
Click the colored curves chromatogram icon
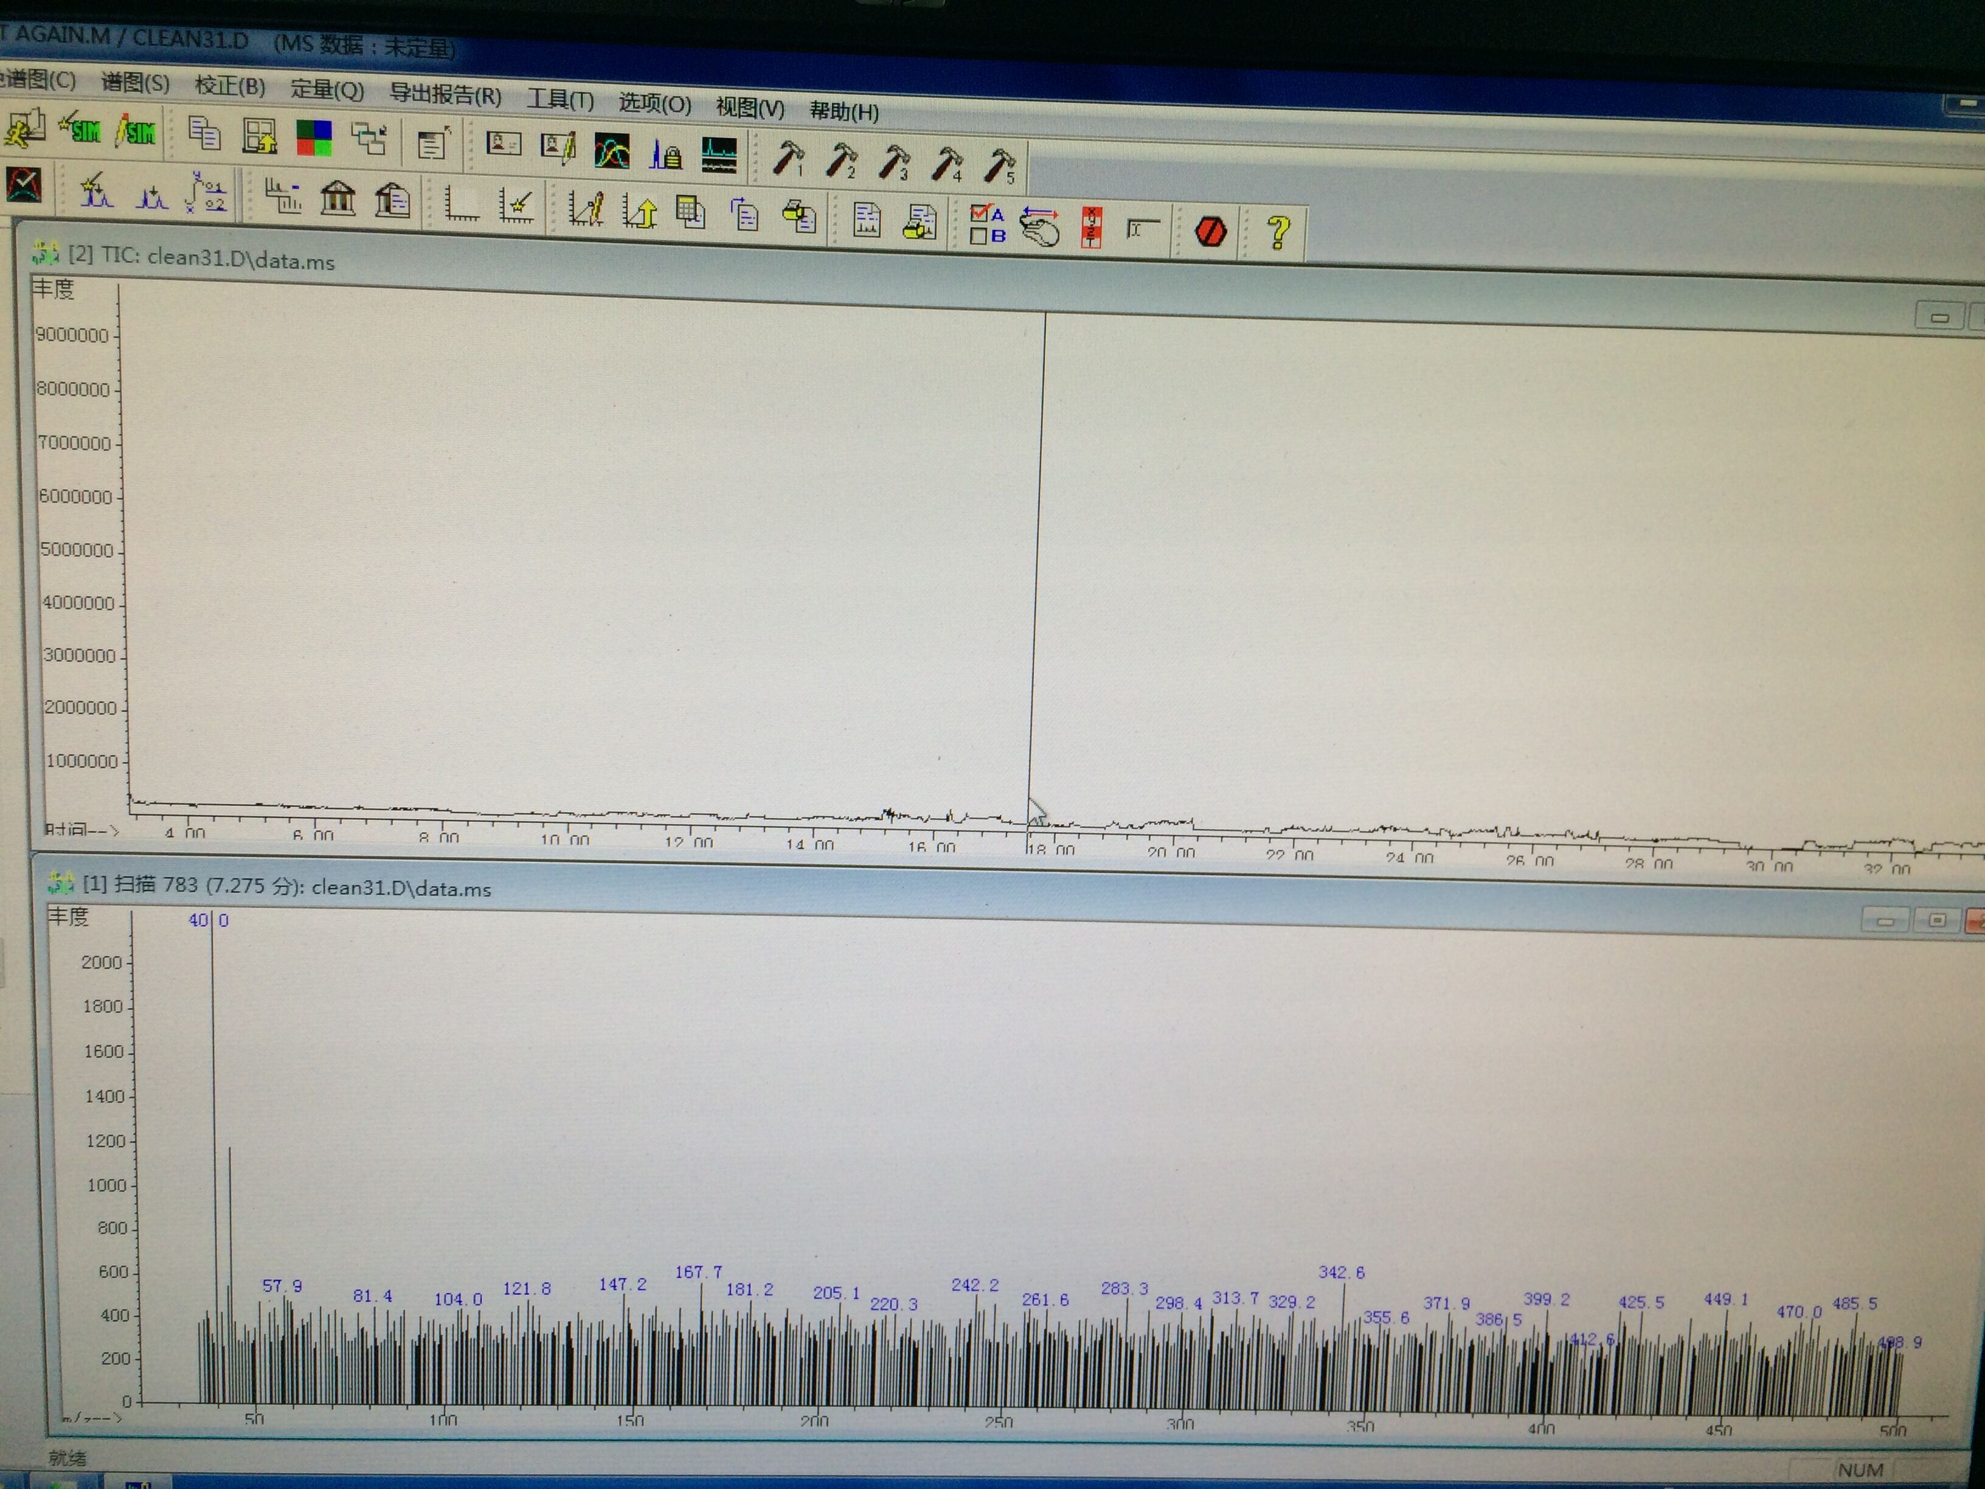[x=611, y=151]
